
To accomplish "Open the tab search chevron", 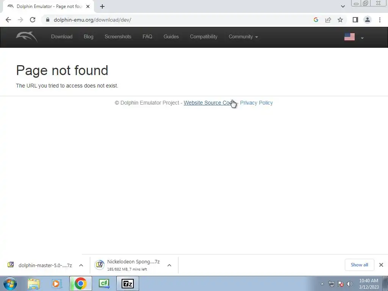I will [343, 6].
